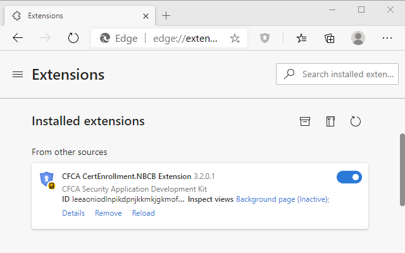Click the Update extensions circular arrow
Screen dimensions: 405x253
[355, 121]
